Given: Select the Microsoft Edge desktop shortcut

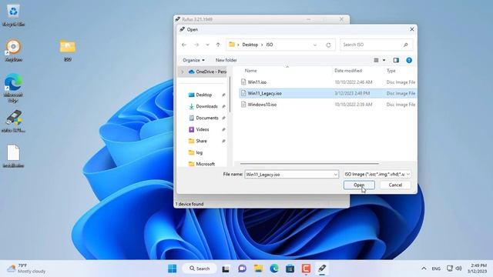Looking at the screenshot, I should click(x=13, y=88).
